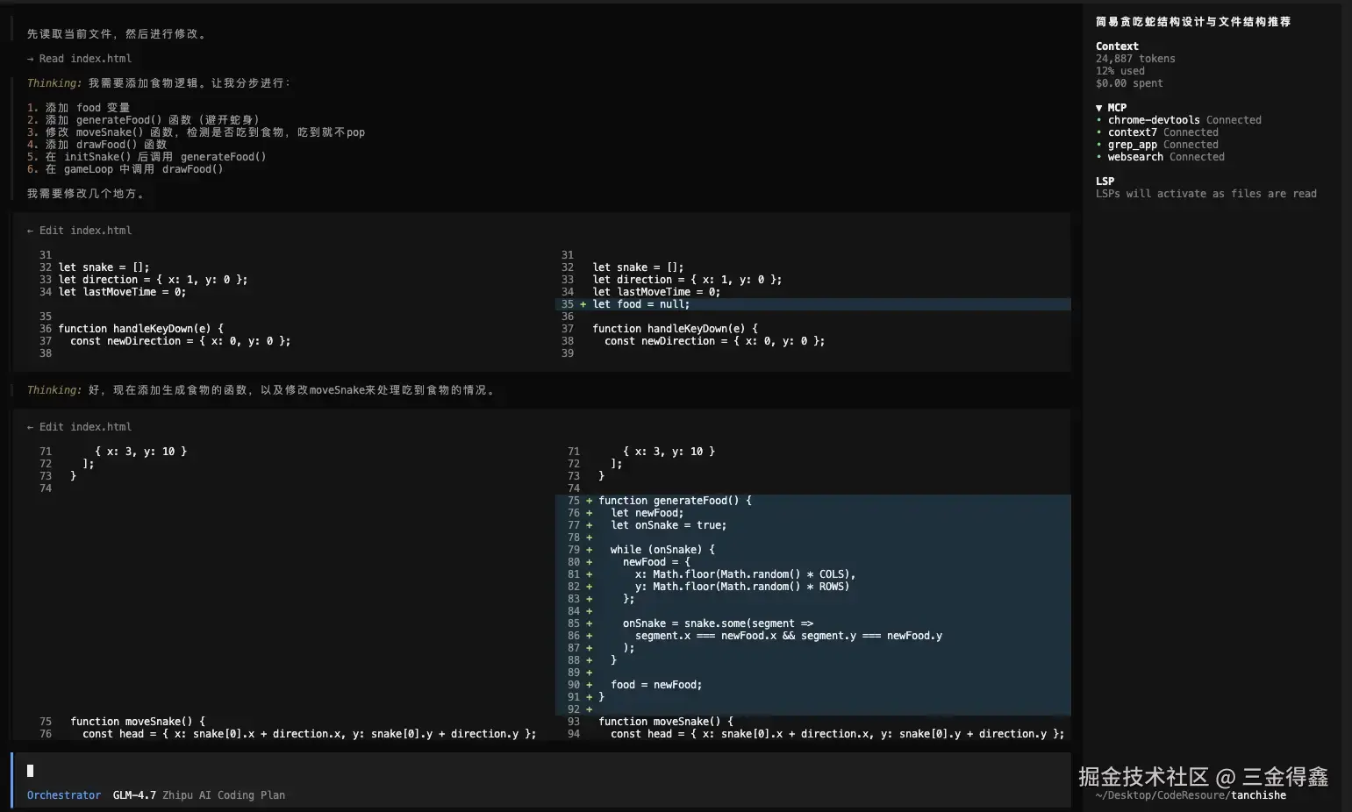Collapse the MCP section triangle
The width and height of the screenshot is (1352, 812).
(1099, 108)
